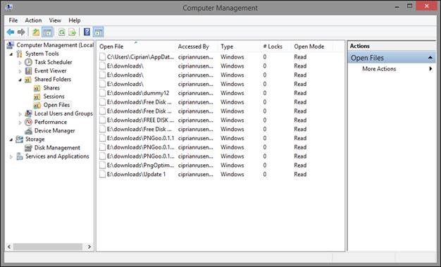
Task: Click the Task Scheduler clock icon
Action: [x=28, y=62]
